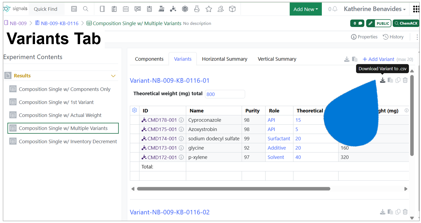
Task: Toggle the PUBLIC edit mode button
Action: (x=378, y=23)
